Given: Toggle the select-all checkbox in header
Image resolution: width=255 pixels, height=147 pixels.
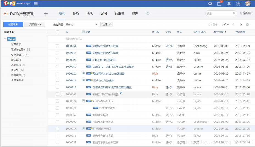Looking at the screenshot, I should (57, 32).
